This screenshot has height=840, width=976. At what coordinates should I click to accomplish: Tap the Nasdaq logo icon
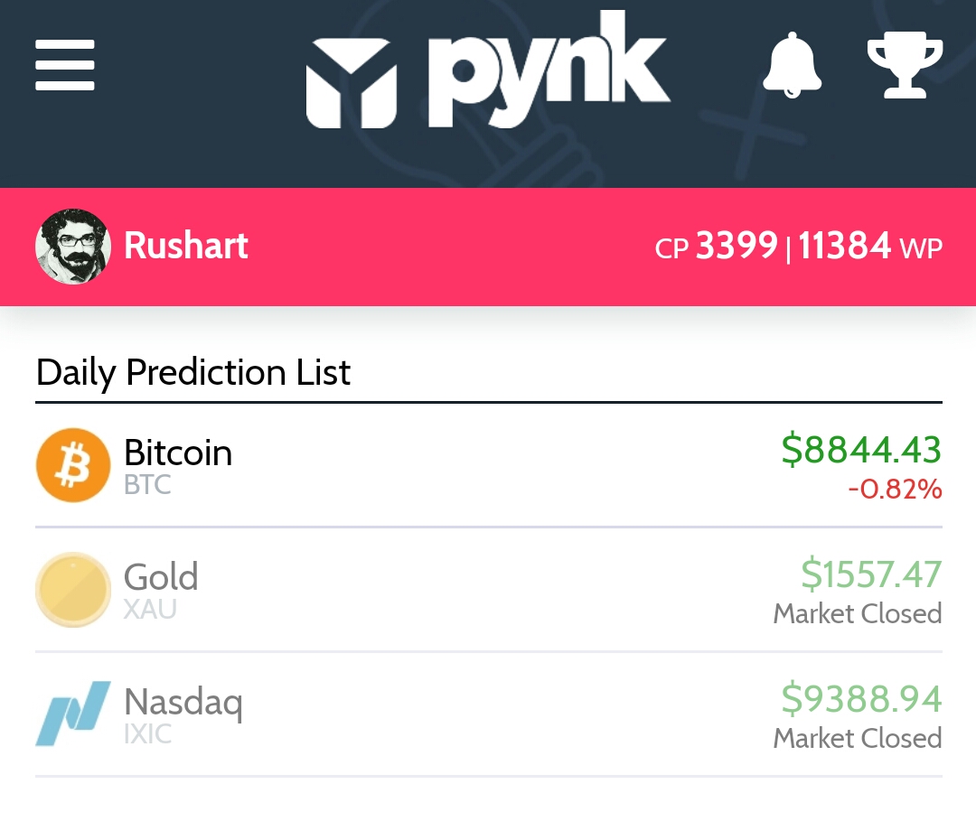73,713
